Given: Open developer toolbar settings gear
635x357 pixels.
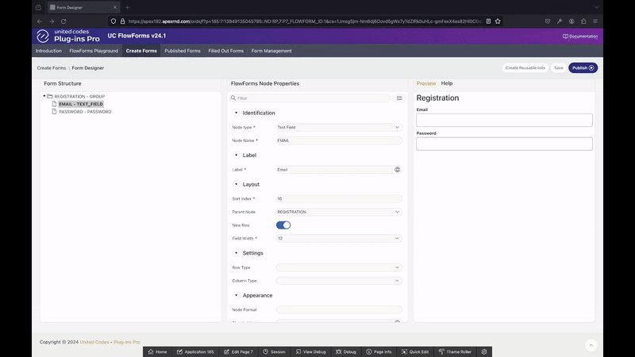Looking at the screenshot, I should tap(484, 351).
